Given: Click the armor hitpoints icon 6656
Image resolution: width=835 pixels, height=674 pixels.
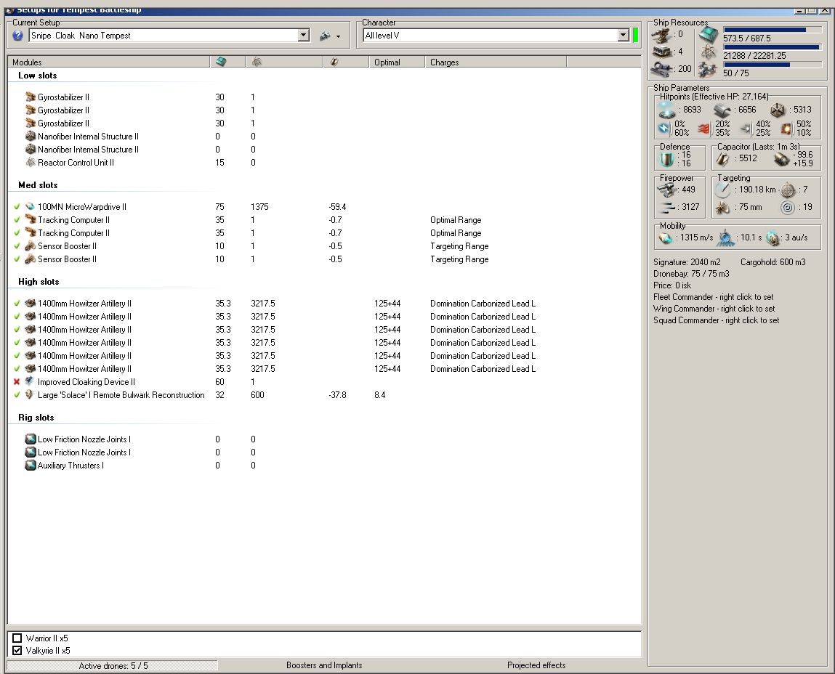Looking at the screenshot, I should pyautogui.click(x=722, y=110).
